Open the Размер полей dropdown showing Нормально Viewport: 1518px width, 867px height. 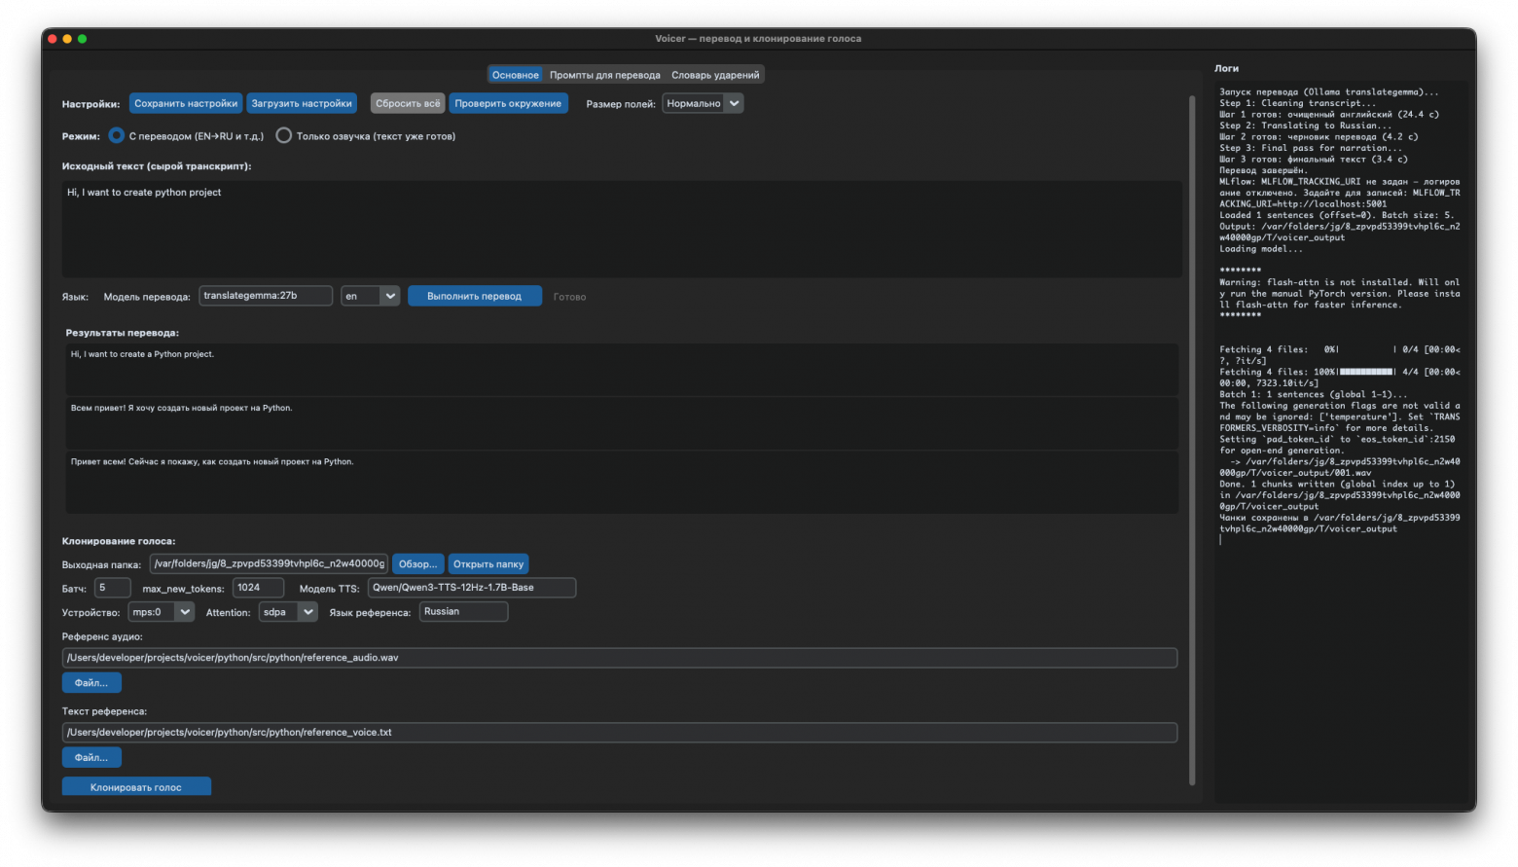click(x=703, y=102)
